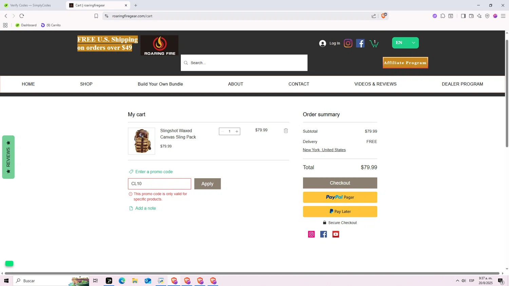Click the search magnifier icon in site search
The image size is (509, 286).
186,63
